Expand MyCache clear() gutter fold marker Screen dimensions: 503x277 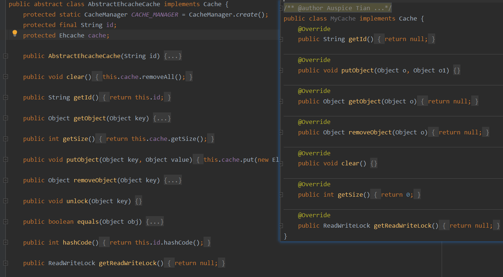coord(281,163)
